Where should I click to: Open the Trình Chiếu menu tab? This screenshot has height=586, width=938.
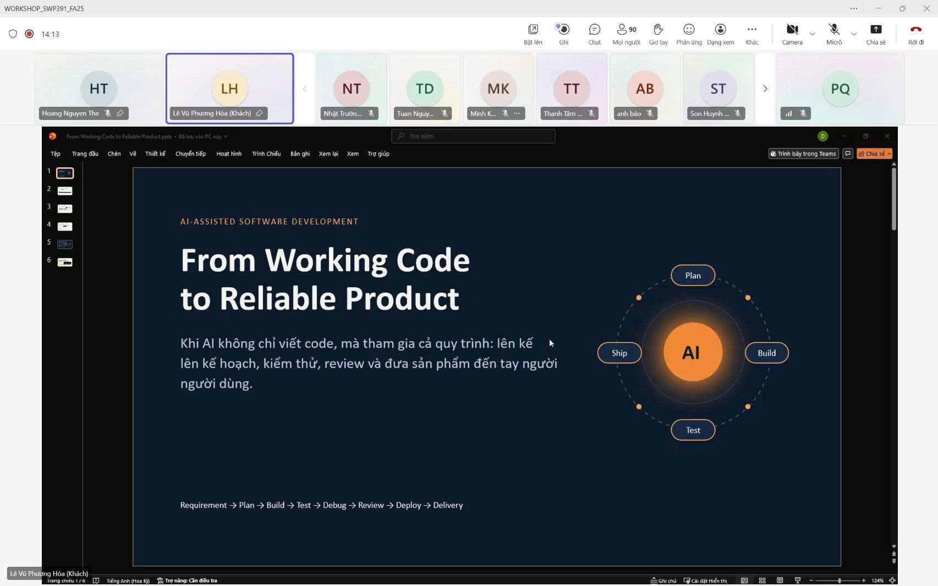point(266,154)
